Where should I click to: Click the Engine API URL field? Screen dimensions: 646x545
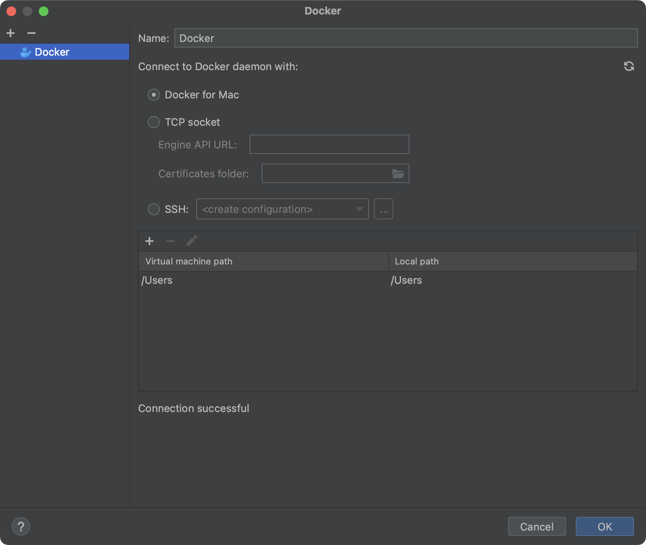click(x=329, y=144)
